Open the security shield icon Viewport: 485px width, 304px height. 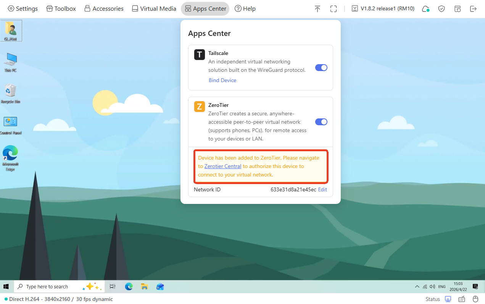coord(441,8)
